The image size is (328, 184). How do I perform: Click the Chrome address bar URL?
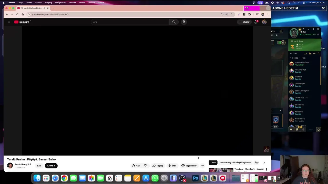tap(50, 14)
